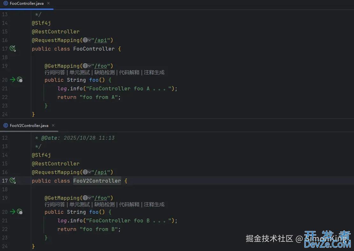The width and height of the screenshot is (354, 251).
Task: Click the /api mapping link in FooController
Action: 101,40
